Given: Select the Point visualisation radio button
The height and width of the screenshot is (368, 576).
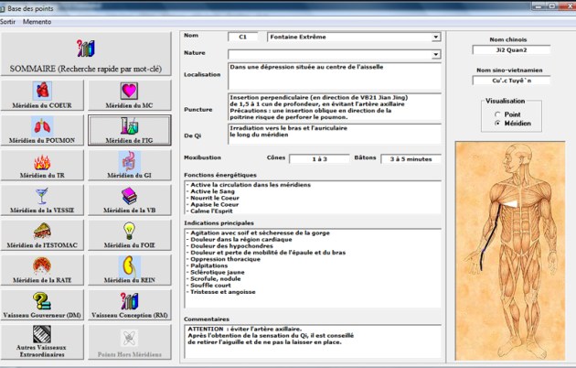Looking at the screenshot, I should (x=496, y=114).
